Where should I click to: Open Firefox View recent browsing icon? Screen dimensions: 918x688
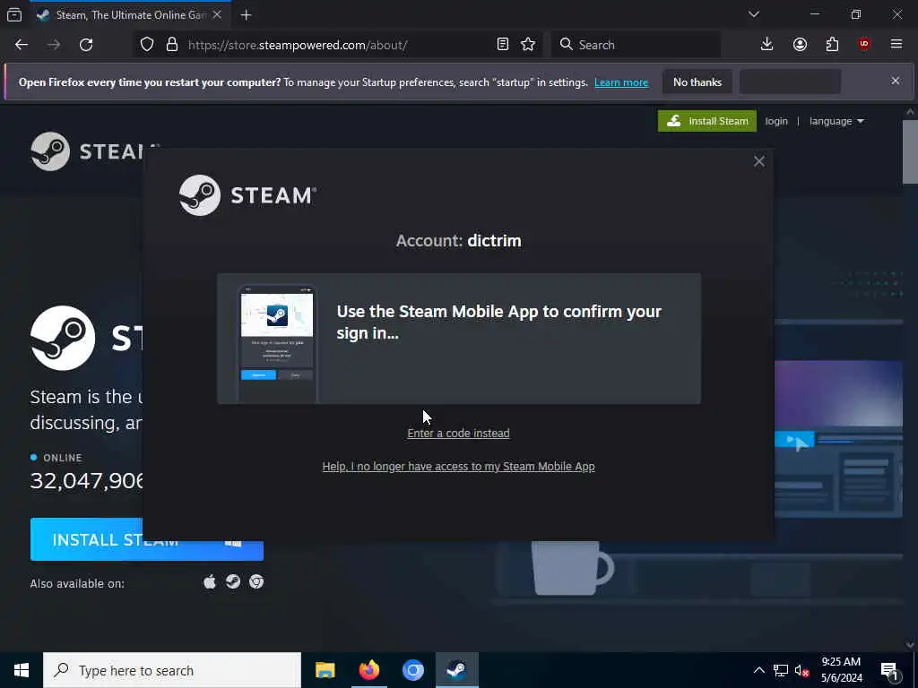[14, 15]
